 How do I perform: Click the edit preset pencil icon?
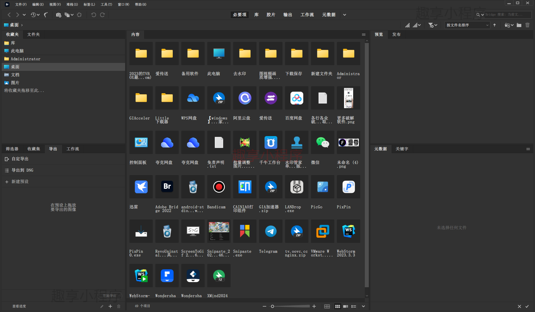(x=102, y=306)
